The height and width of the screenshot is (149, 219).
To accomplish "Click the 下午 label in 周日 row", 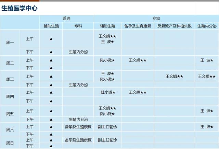I will click(30, 146).
